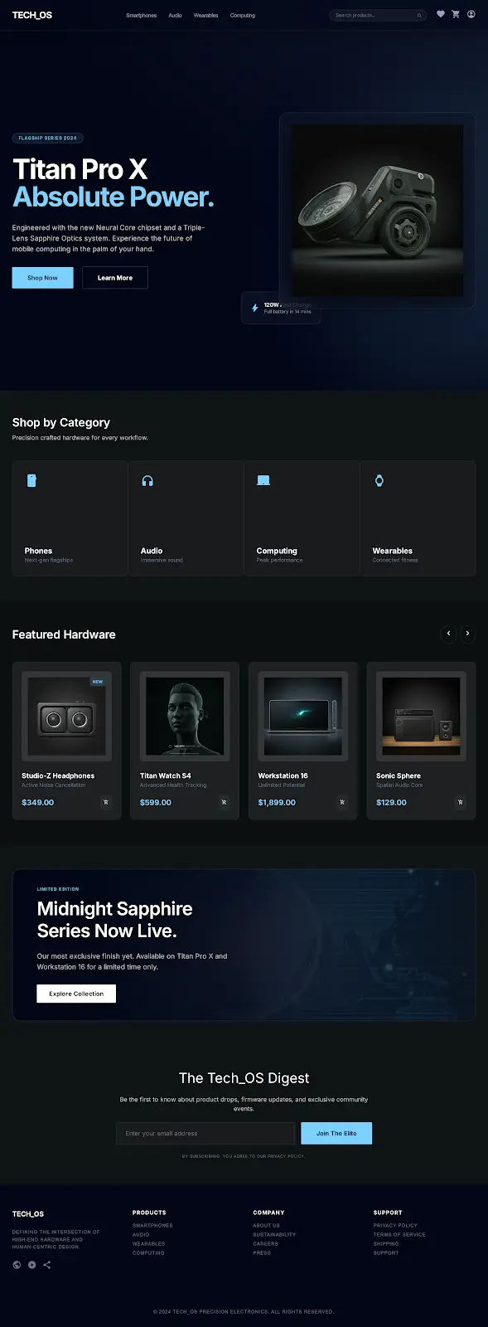
Task: Click the Workstation 16 product name
Action: click(283, 775)
